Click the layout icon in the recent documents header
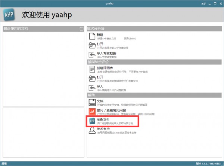The height and width of the screenshot is (166, 224). (81, 29)
